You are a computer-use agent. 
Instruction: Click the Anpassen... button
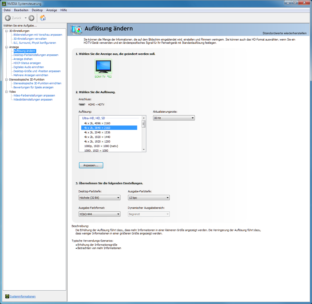pyautogui.click(x=91, y=165)
